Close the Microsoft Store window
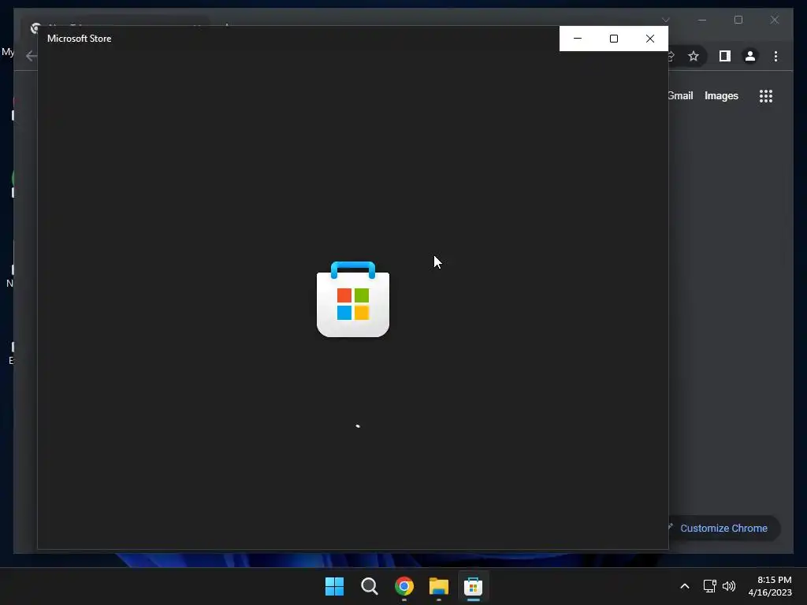 click(650, 39)
